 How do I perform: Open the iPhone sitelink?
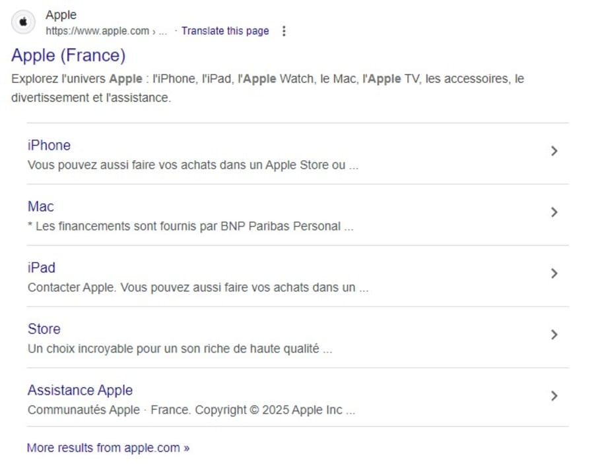49,145
